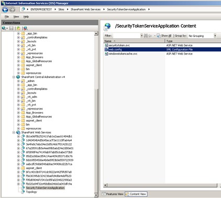This screenshot has width=221, height=198.
Task: Click the Show All icon in filter bar
Action: click(x=159, y=36)
